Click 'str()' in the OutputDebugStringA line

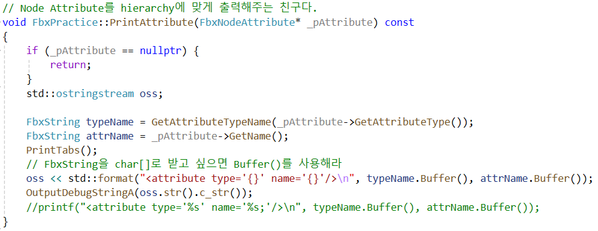[179, 192]
